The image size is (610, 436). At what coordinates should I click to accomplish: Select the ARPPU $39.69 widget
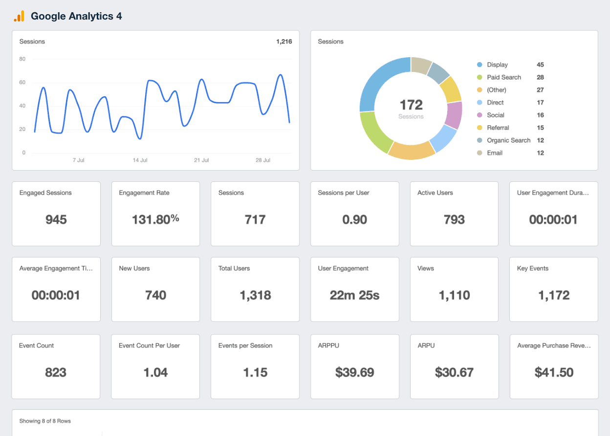[x=354, y=367]
